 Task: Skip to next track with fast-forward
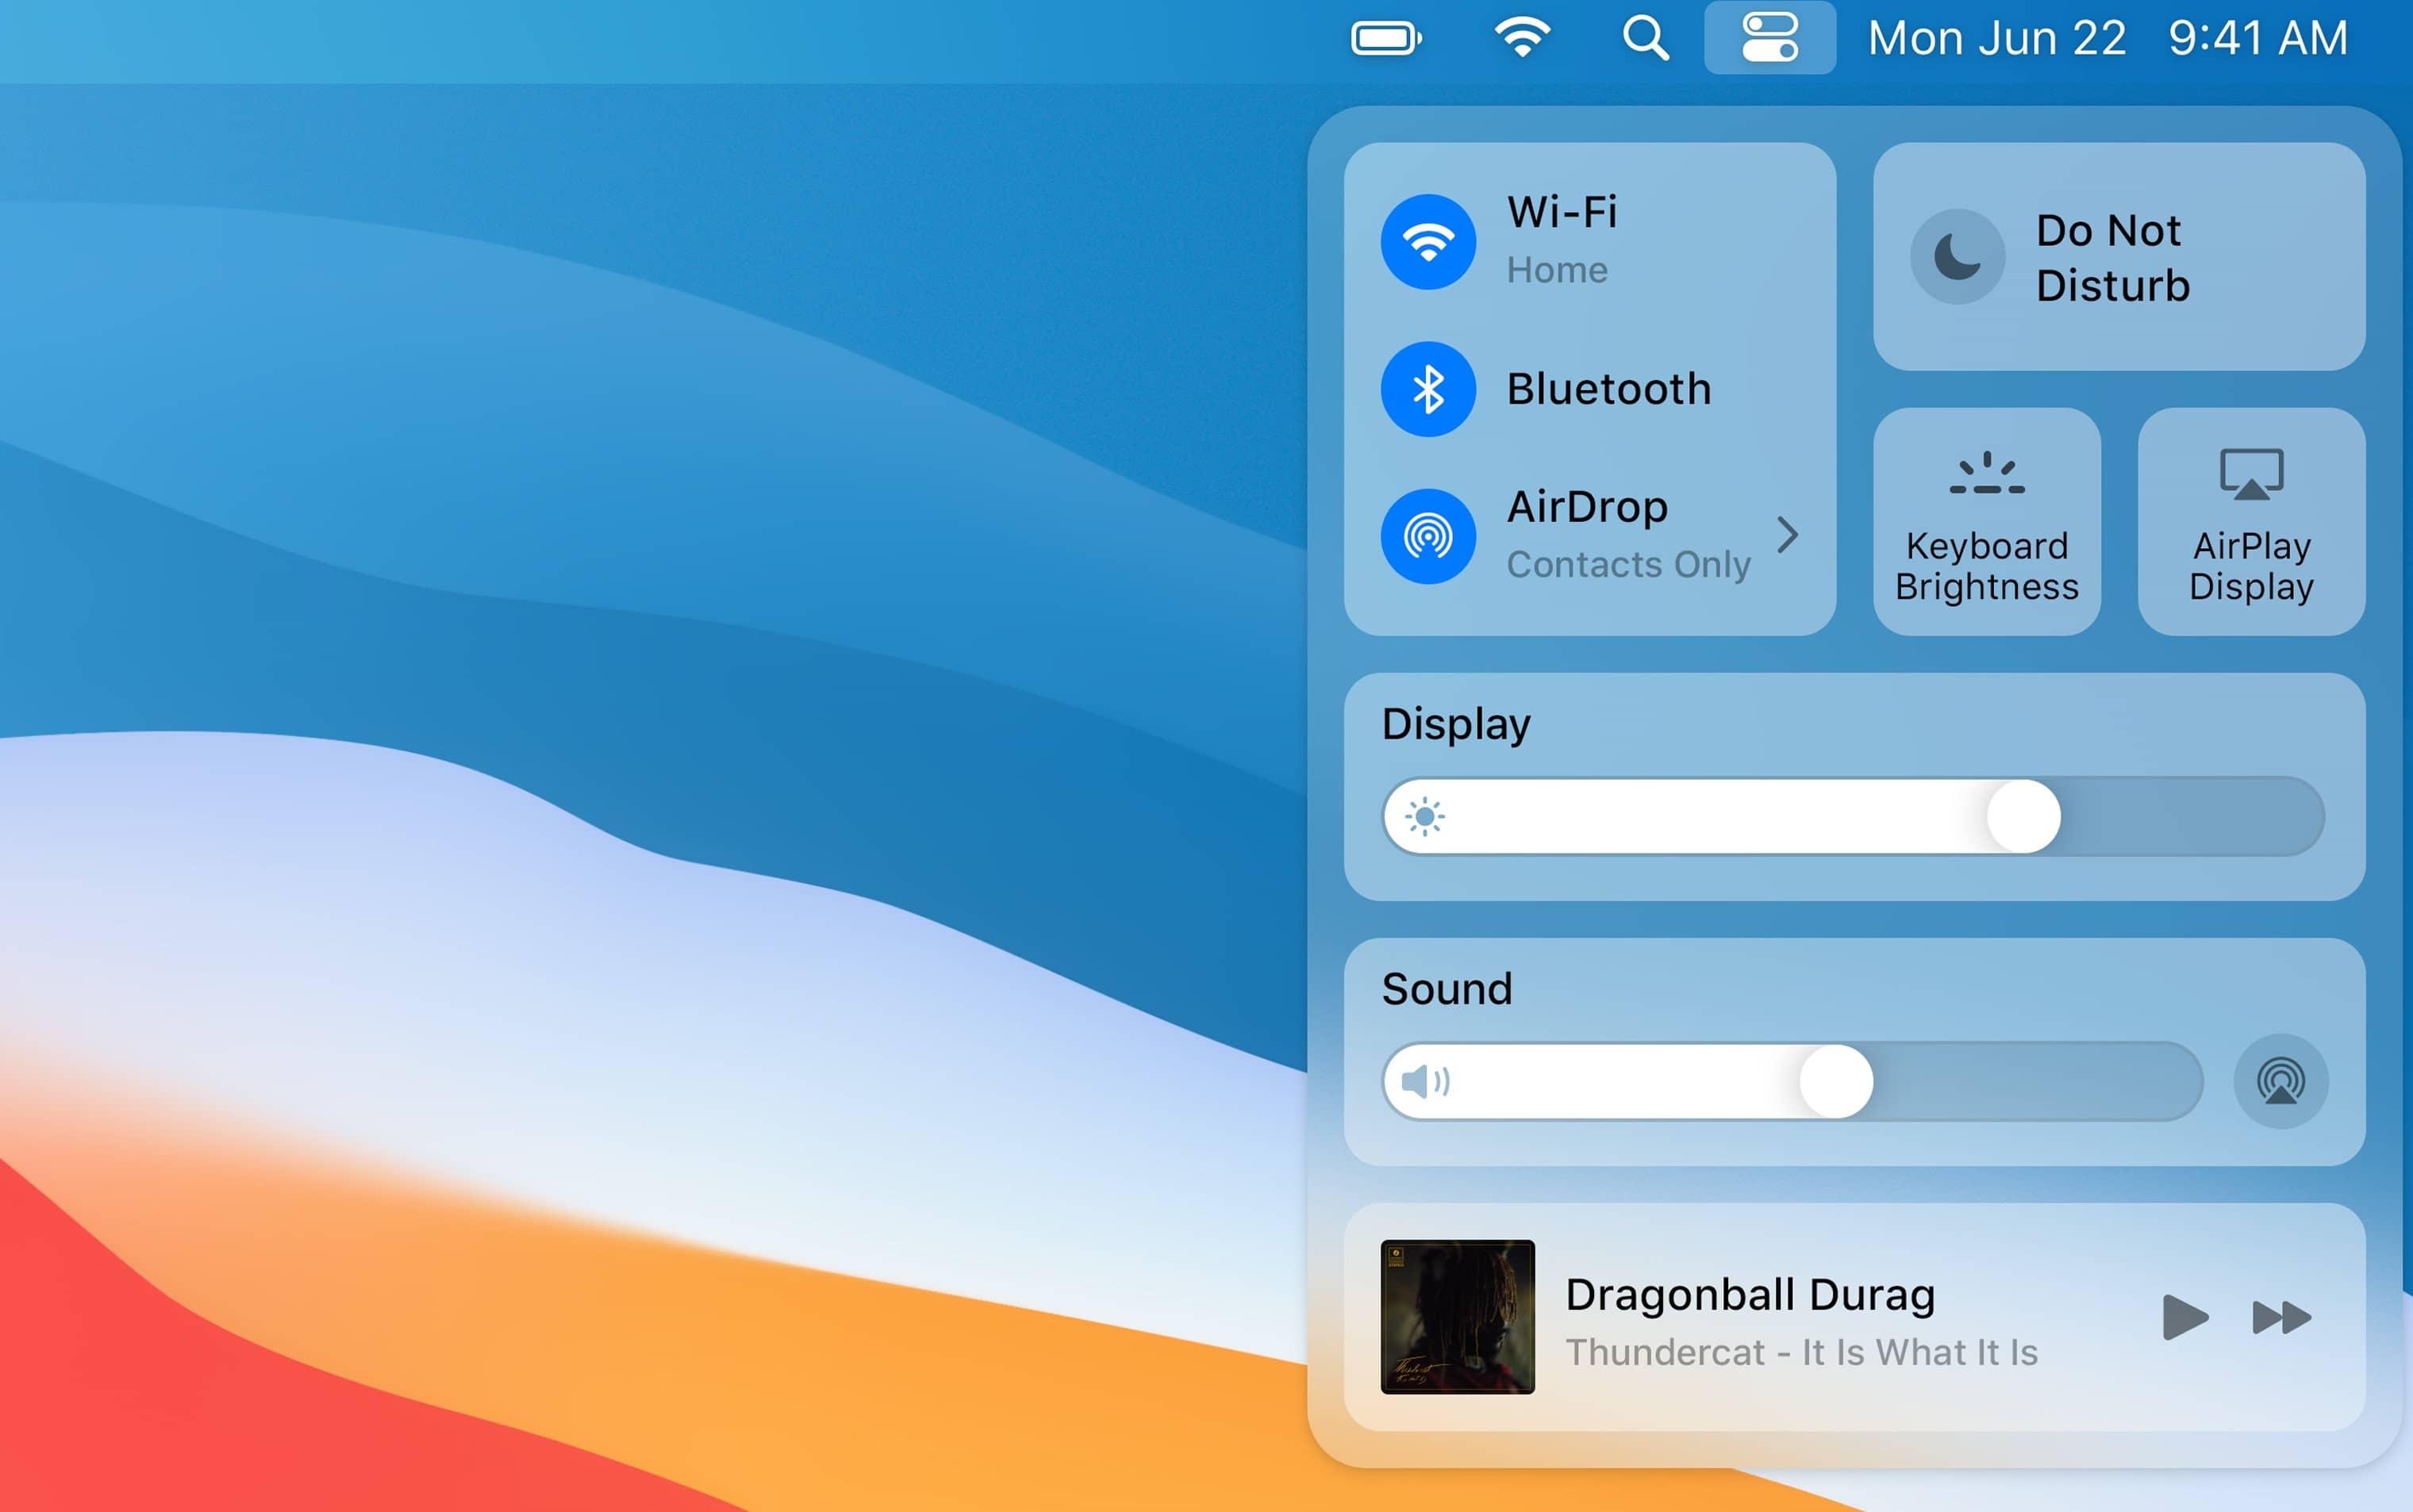(x=2281, y=1317)
